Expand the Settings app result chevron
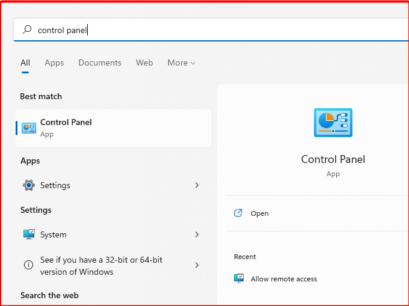The width and height of the screenshot is (409, 306). (x=197, y=185)
